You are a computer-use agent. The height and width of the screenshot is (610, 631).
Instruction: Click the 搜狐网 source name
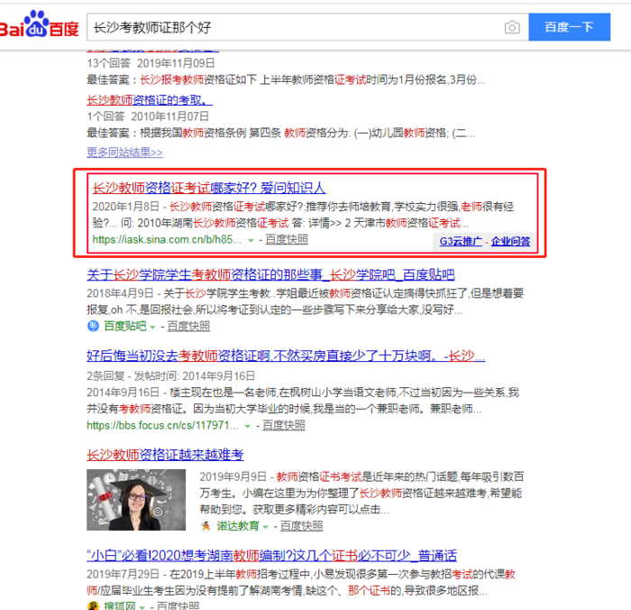(120, 605)
